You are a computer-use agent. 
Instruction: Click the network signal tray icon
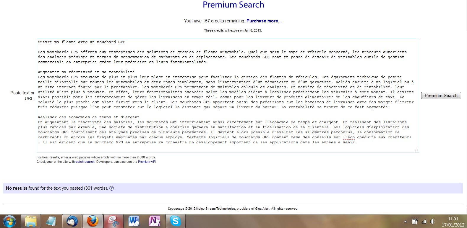tap(424, 222)
